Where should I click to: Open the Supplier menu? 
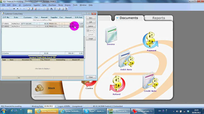click(x=37, y=5)
